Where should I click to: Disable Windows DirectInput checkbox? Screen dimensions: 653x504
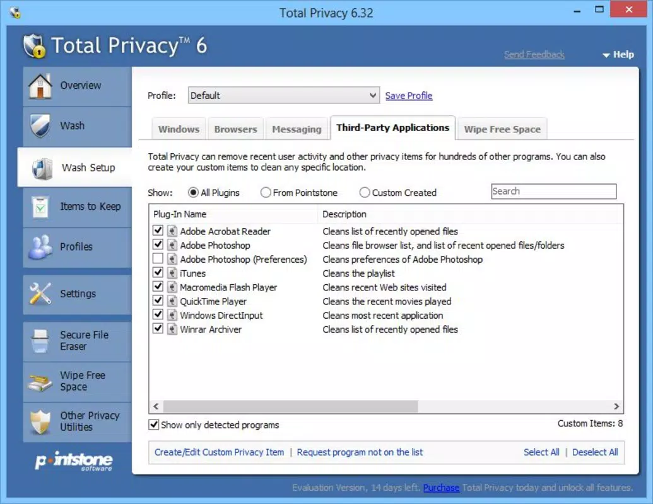[158, 314]
